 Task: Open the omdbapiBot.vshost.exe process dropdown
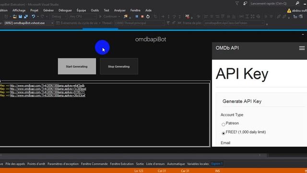coord(29,23)
